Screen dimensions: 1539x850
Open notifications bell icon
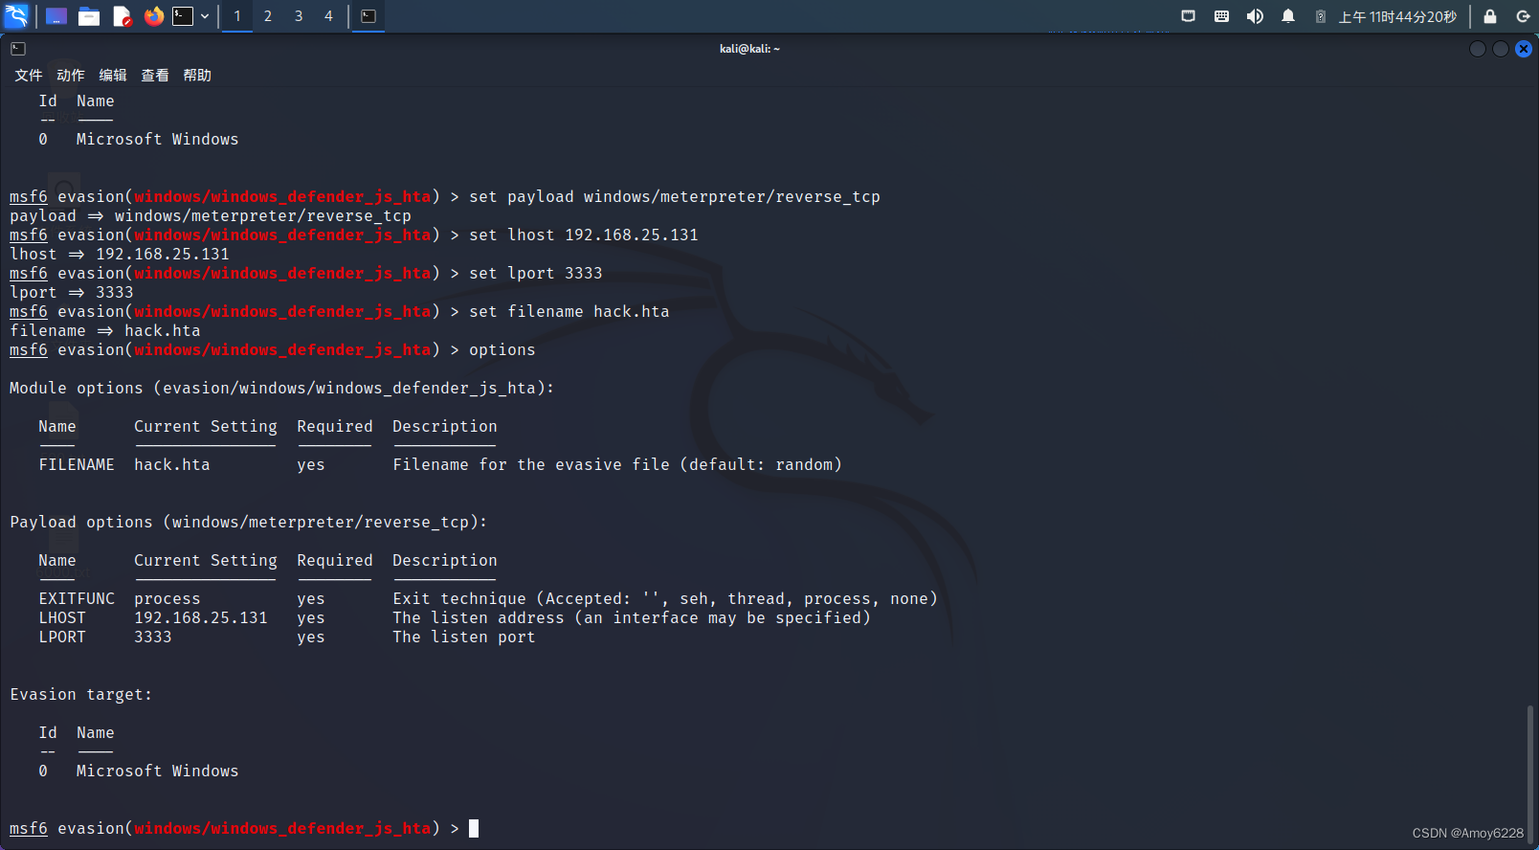1288,16
